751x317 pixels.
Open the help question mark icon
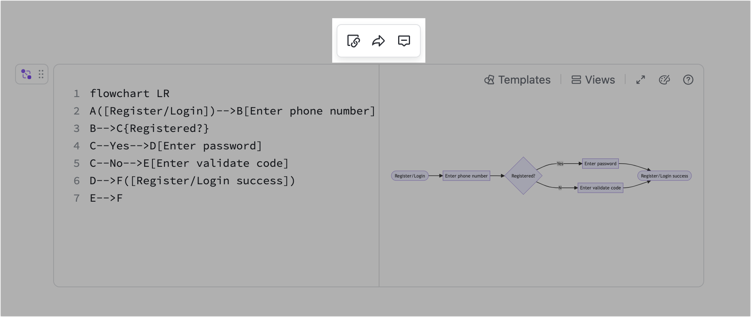[x=688, y=80]
